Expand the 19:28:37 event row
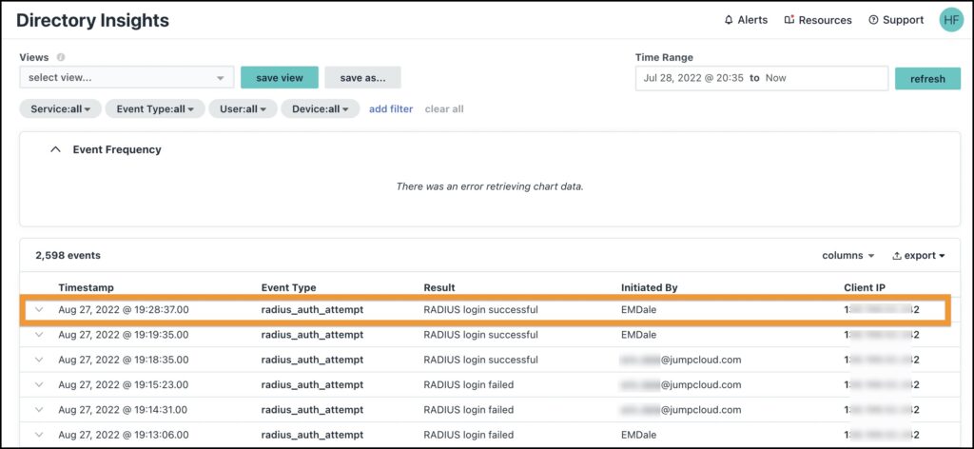Screen dimensions: 974x449 click(x=39, y=309)
